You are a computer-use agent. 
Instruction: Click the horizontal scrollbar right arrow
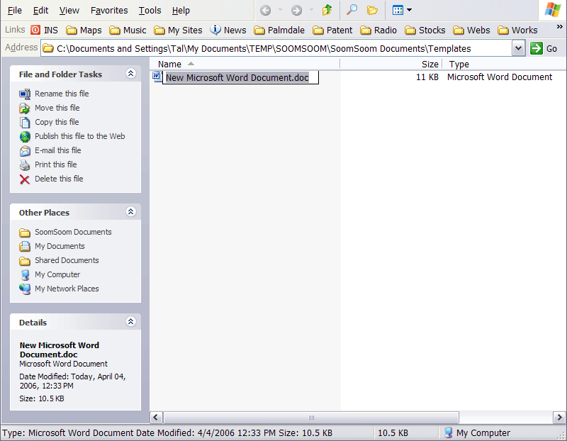pyautogui.click(x=559, y=417)
